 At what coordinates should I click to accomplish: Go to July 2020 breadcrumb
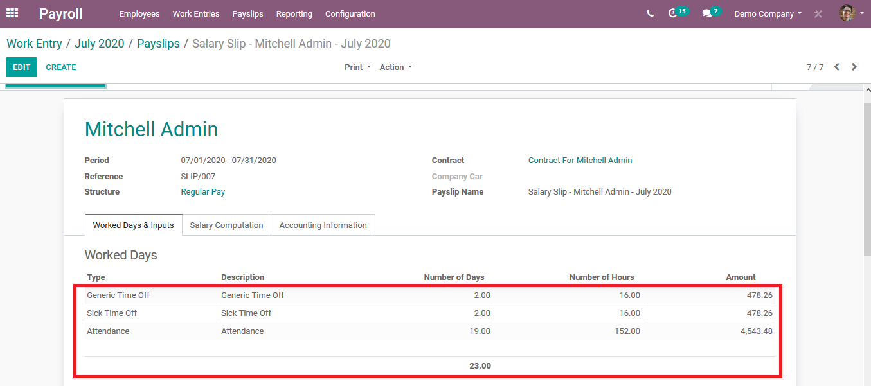[100, 44]
